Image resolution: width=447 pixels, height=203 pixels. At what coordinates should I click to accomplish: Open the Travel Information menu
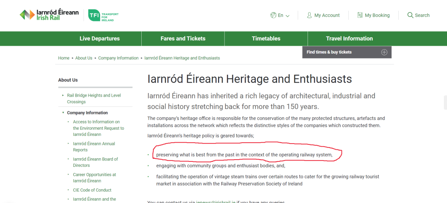coord(349,38)
